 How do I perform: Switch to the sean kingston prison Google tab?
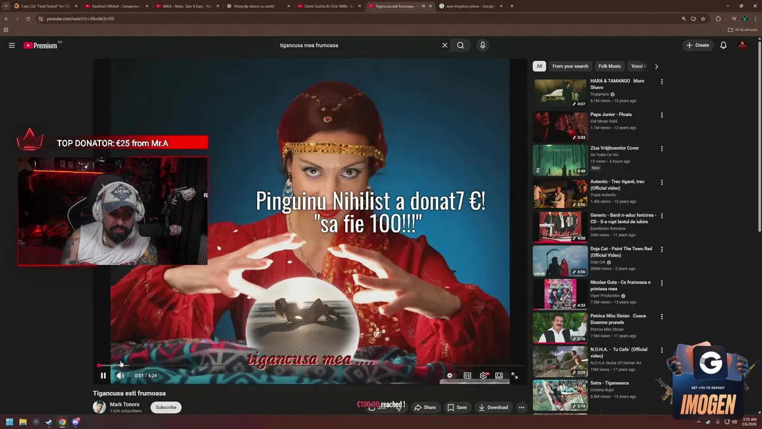(x=470, y=6)
